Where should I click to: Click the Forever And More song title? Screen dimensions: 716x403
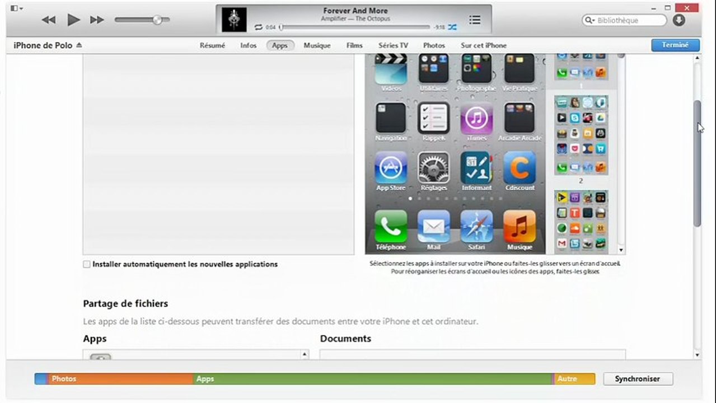tap(355, 11)
